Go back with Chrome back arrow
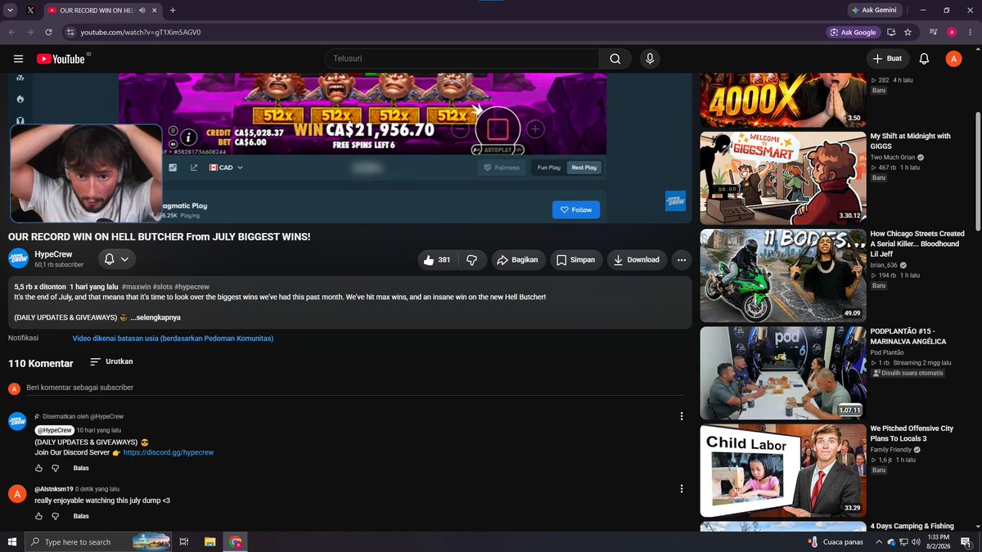Screen dimensions: 982x552 [x=11, y=33]
